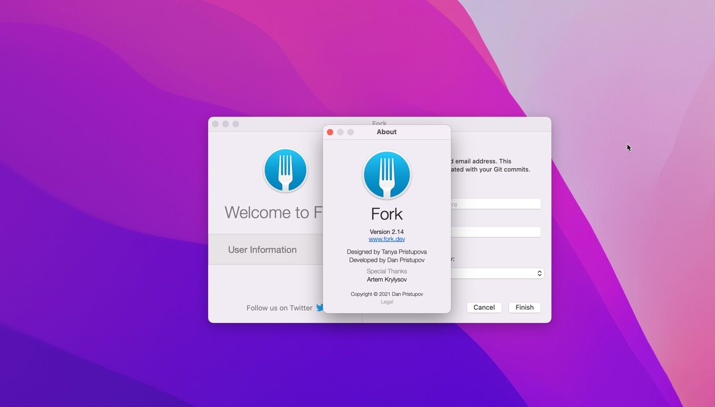Image resolution: width=715 pixels, height=407 pixels.
Task: Click Designed by Tanya Pristupova text
Action: click(386, 252)
